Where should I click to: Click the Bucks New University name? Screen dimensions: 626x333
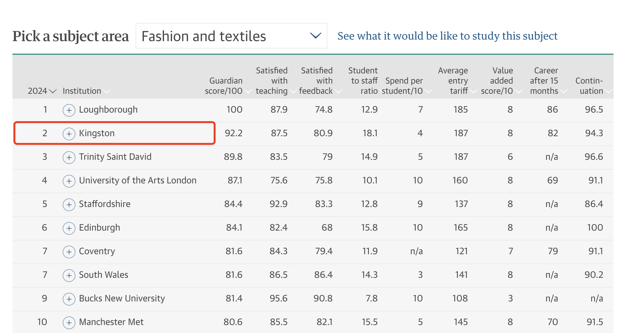point(122,299)
